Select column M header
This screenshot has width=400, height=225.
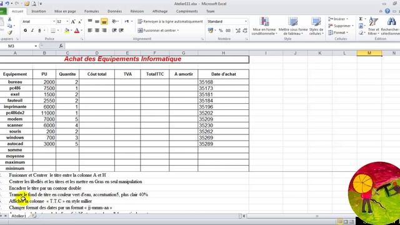pos(369,53)
